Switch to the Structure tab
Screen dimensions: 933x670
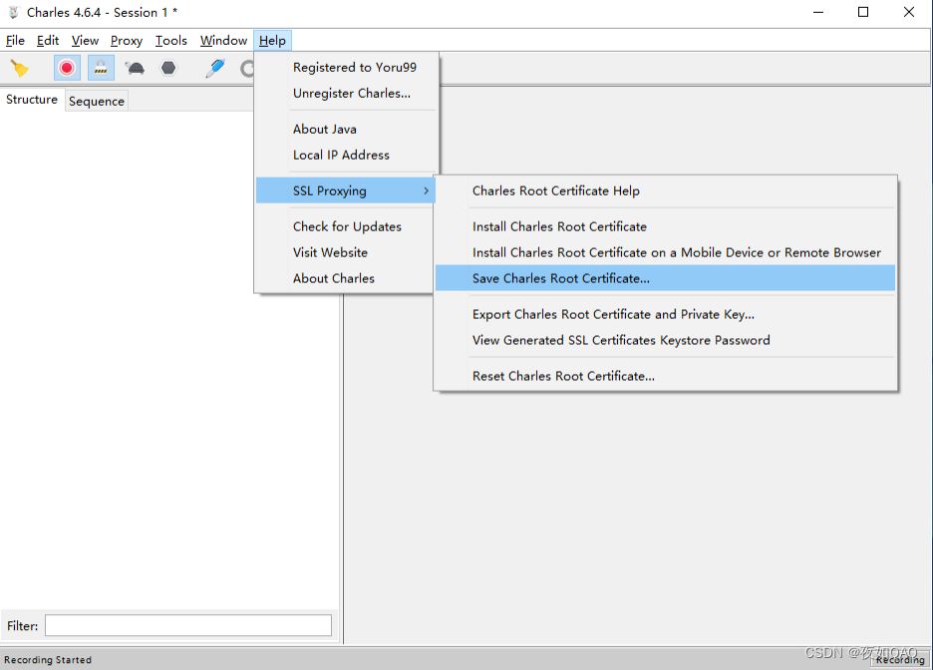tap(32, 100)
